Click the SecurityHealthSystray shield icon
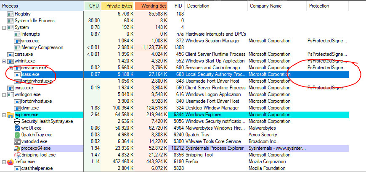This screenshot has width=366, height=172. click(17, 121)
